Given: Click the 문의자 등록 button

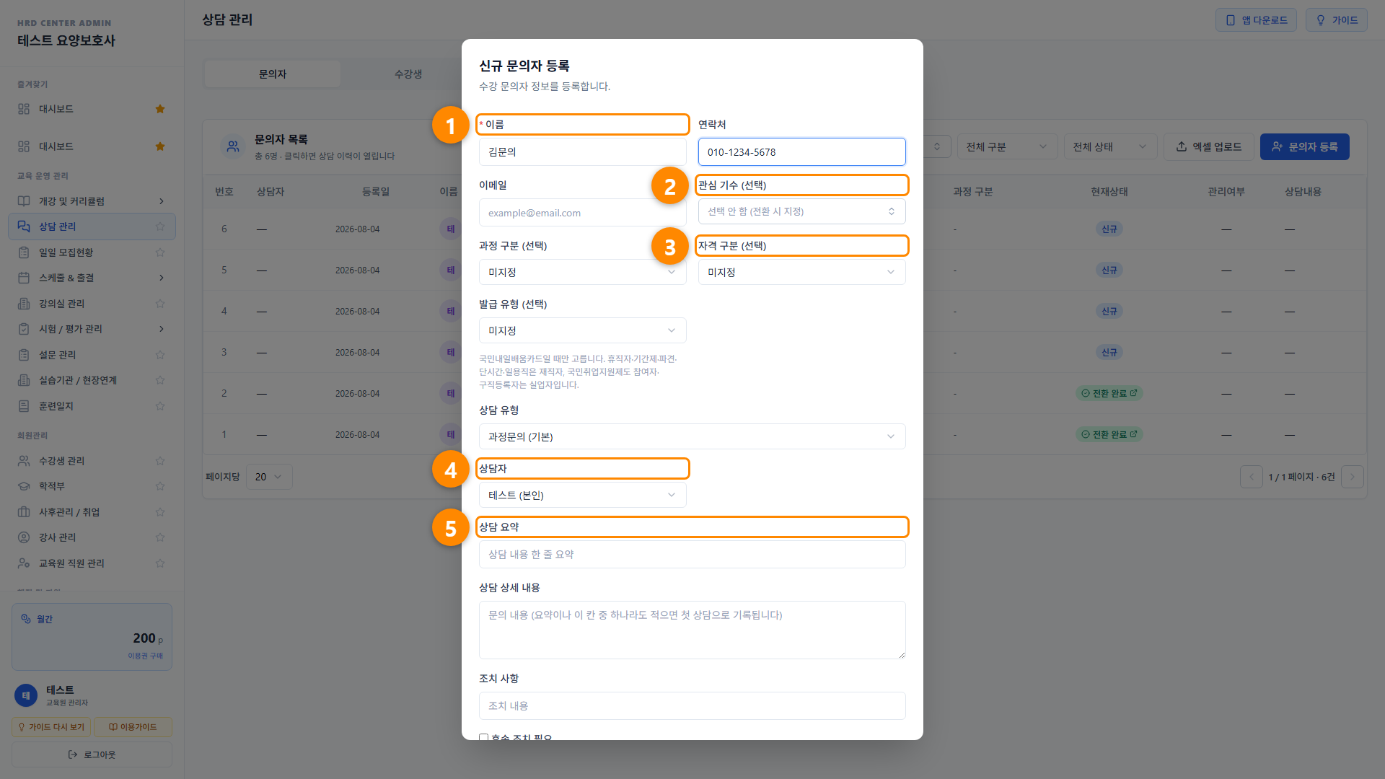Looking at the screenshot, I should (x=1304, y=146).
